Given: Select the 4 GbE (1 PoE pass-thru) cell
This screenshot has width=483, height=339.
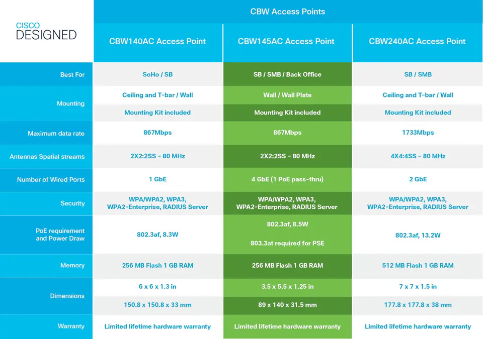Looking at the screenshot, I should [x=287, y=179].
